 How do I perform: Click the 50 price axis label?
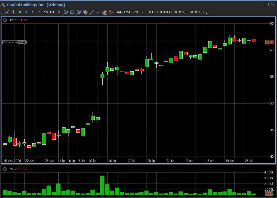(272, 103)
